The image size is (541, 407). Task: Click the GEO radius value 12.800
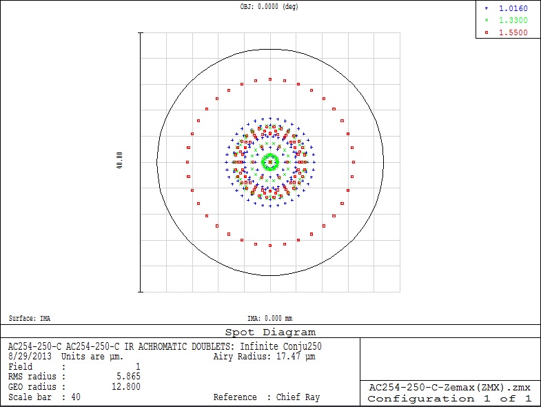(x=126, y=386)
